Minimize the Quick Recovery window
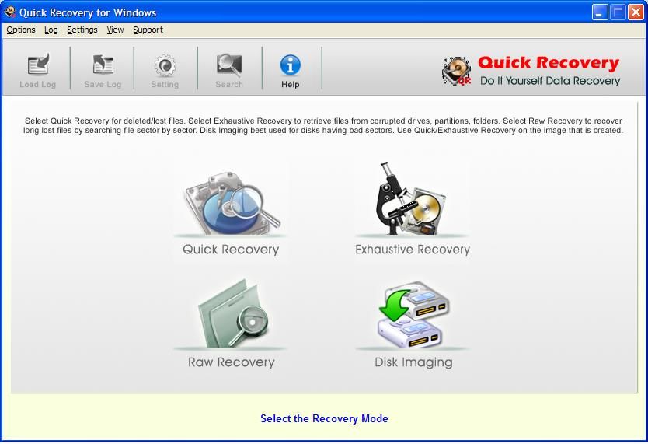 click(599, 12)
